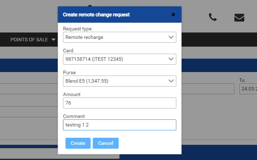Screen dimensions: 257x160
Task: Click the input box right of Purse dropdown
Action: (x=208, y=89)
